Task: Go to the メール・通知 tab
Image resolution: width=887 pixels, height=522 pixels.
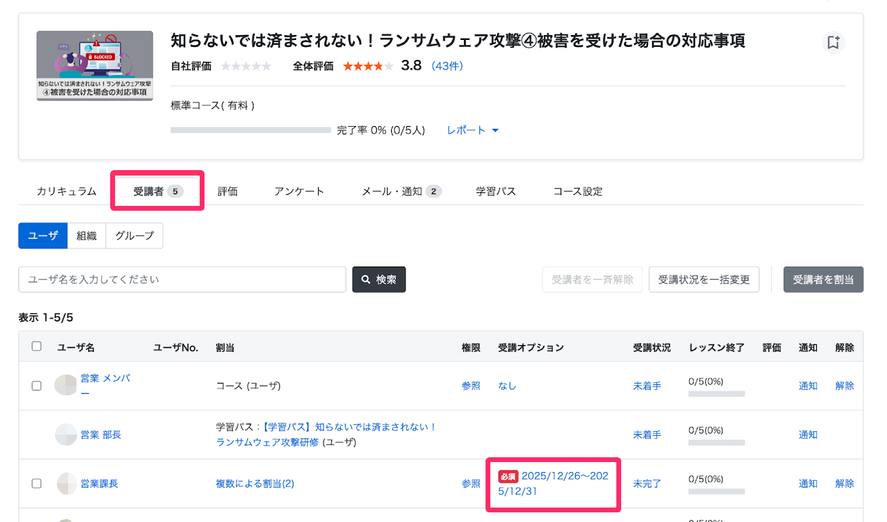Action: tap(401, 191)
